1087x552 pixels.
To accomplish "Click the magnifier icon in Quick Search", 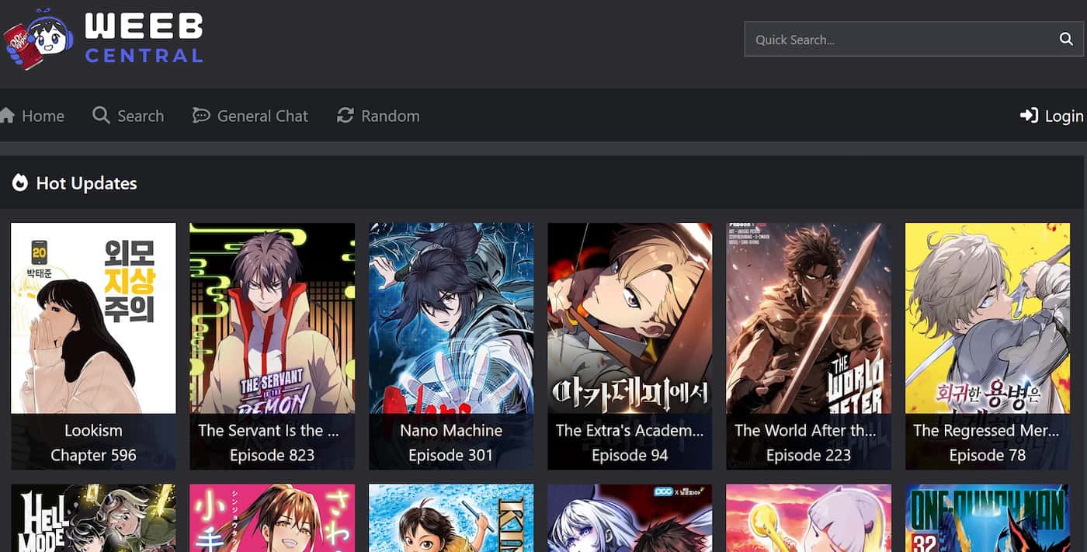I will tap(1066, 39).
